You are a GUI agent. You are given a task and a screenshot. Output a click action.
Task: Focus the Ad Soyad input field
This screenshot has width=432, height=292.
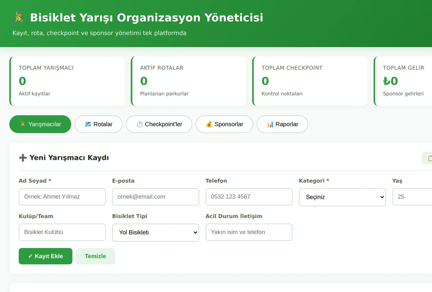pyautogui.click(x=62, y=197)
